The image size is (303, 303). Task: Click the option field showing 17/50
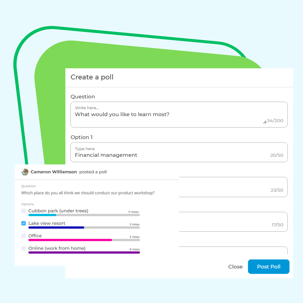(233, 222)
